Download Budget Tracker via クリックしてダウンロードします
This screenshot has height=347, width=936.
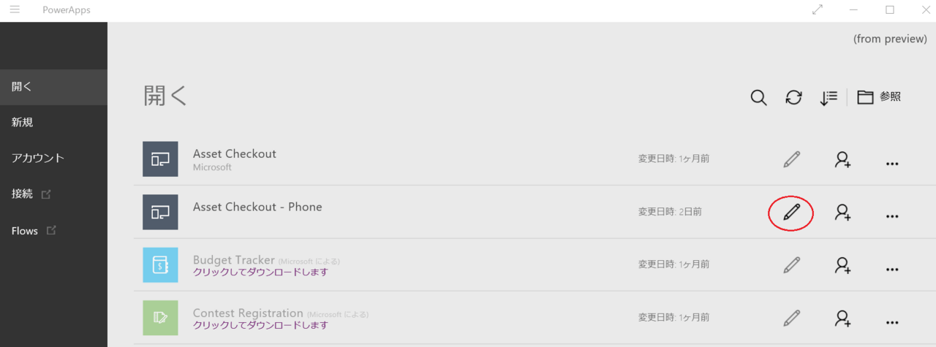(x=260, y=272)
